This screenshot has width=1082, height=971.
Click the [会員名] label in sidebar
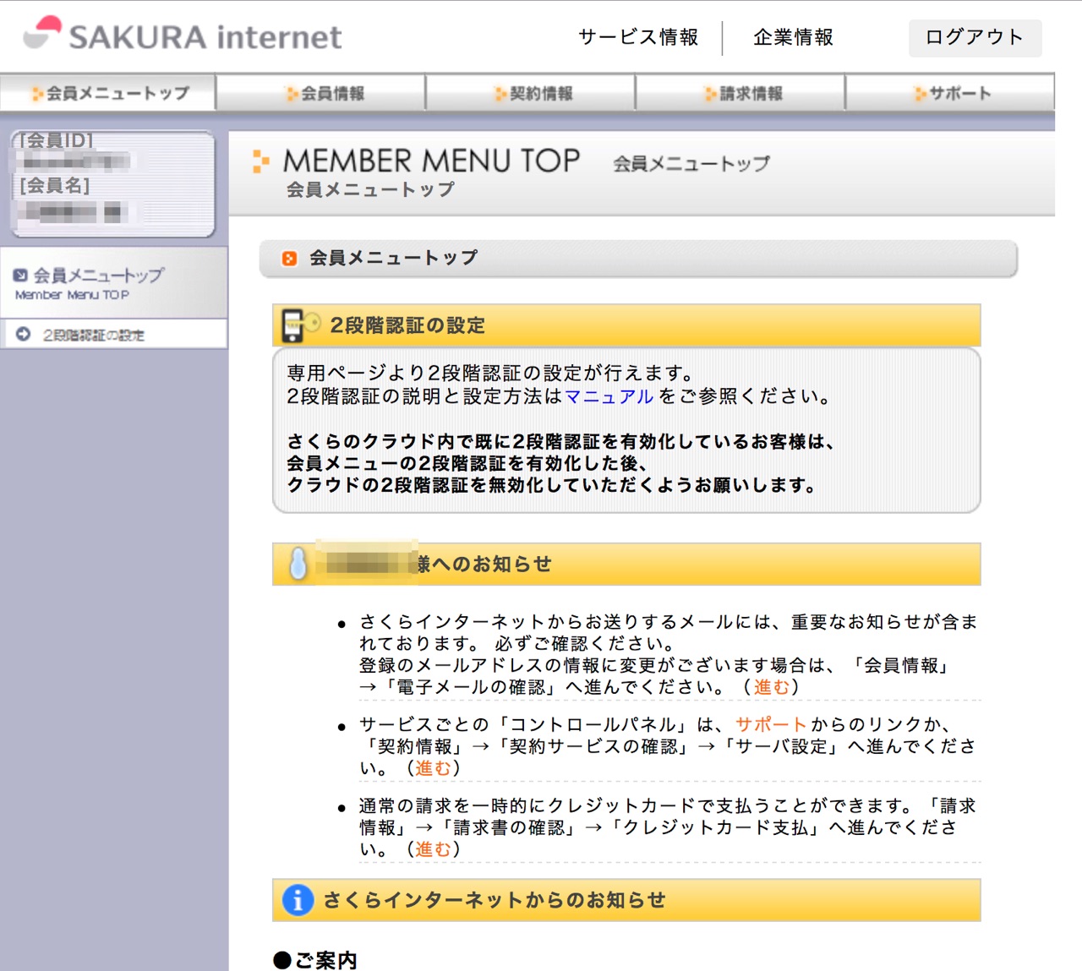click(x=55, y=185)
